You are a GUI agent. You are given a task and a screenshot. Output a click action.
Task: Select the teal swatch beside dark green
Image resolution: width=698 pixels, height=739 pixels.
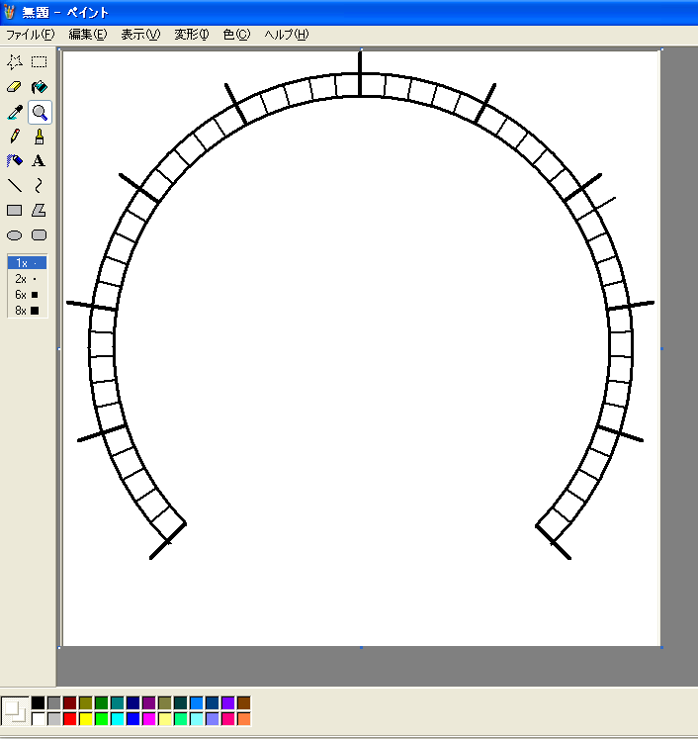(x=118, y=703)
